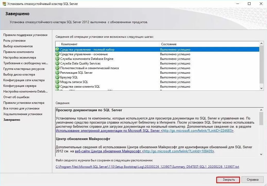Click Выполнено успешно status for Репликация SQL Server
The height and width of the screenshot is (186, 267).
coord(175,72)
